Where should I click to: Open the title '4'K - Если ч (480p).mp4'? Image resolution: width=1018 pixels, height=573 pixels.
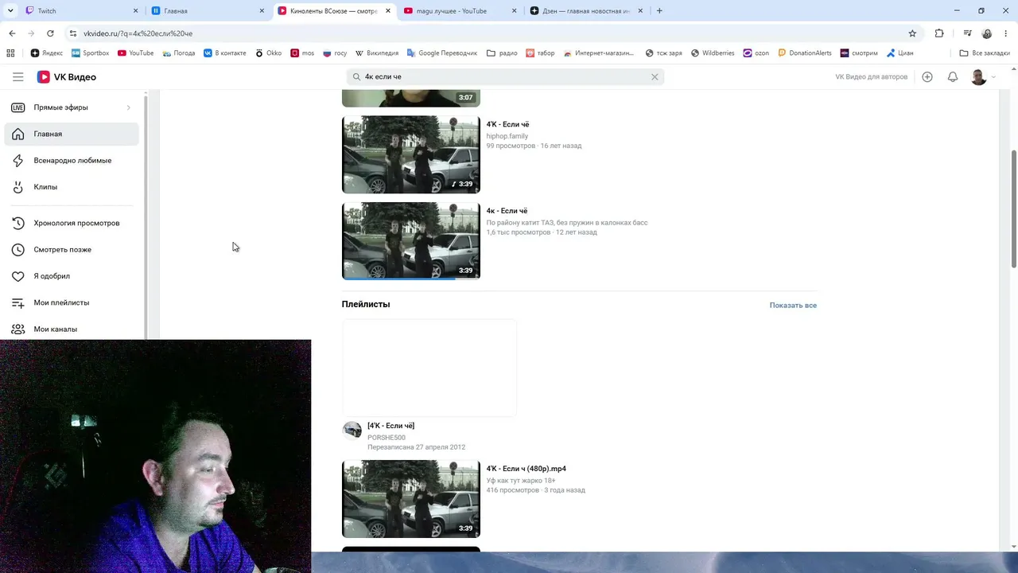click(526, 469)
